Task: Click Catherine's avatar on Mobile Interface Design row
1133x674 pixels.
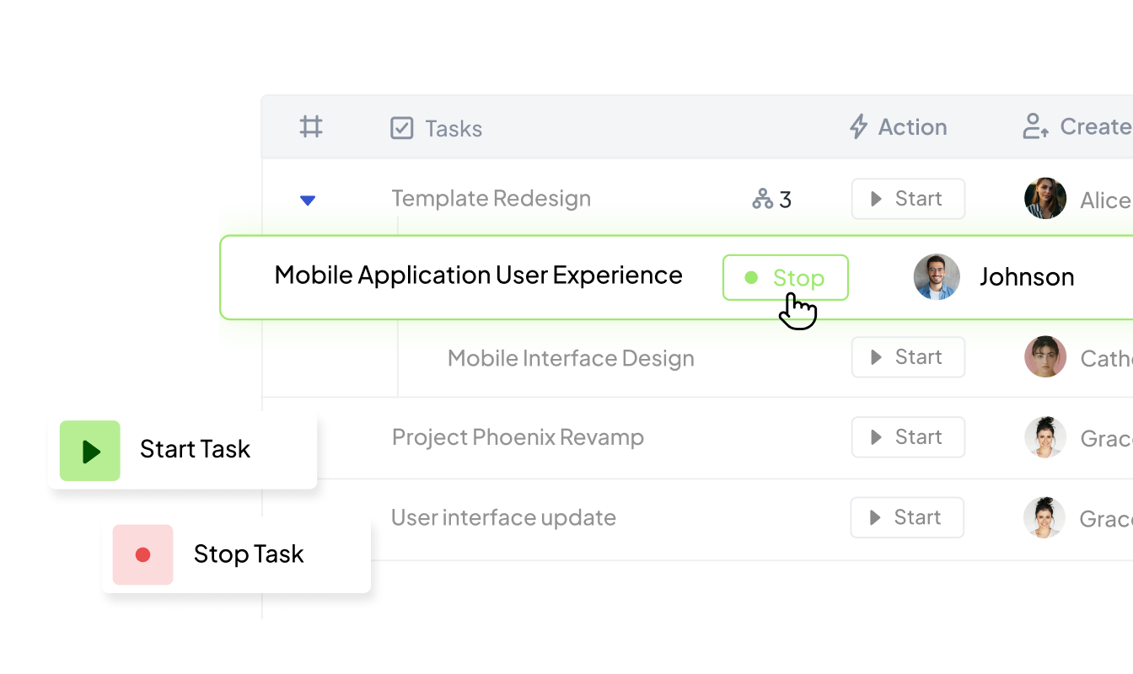Action: tap(1045, 357)
